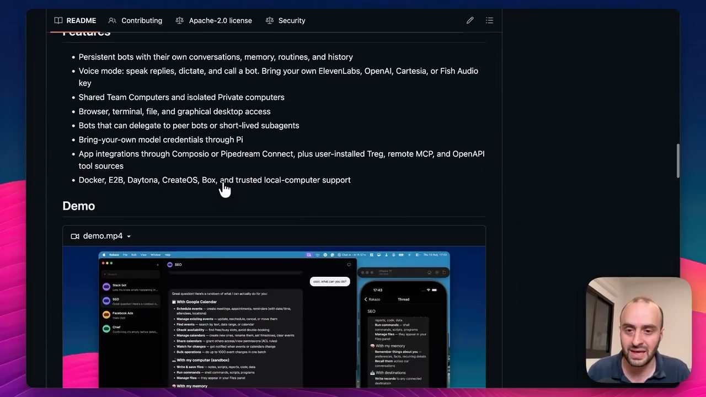706x397 pixels.
Task: Select Slack bot in the demo video sidebar
Action: 130,287
